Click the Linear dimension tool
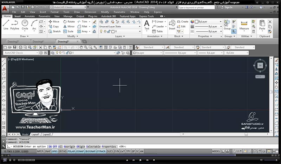Viewport: 281px width, 164px height. [158, 21]
